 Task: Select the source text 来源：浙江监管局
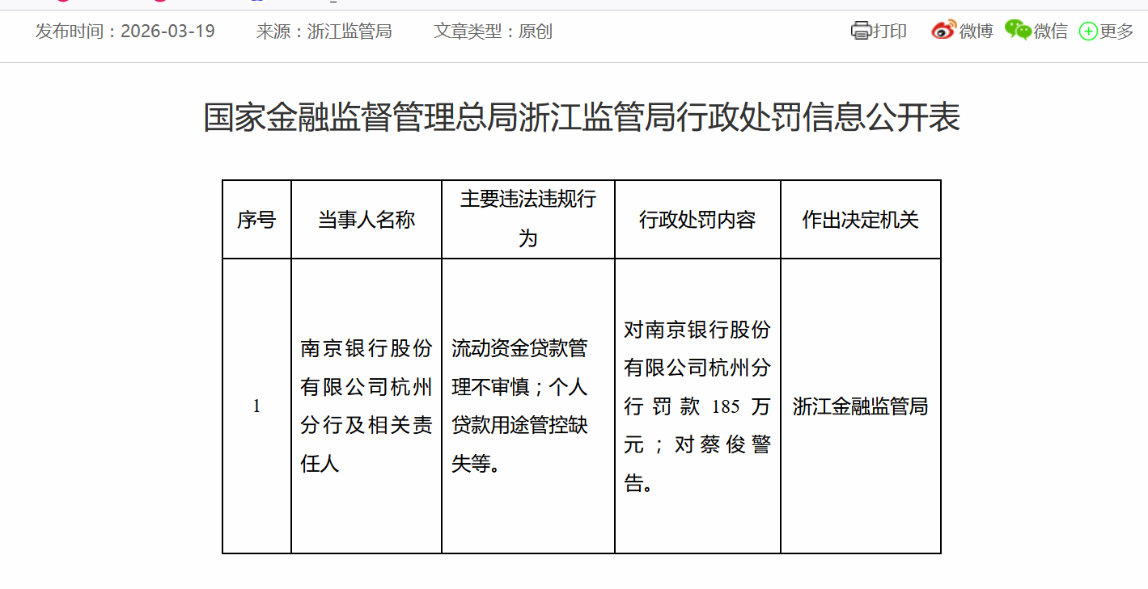click(x=324, y=32)
